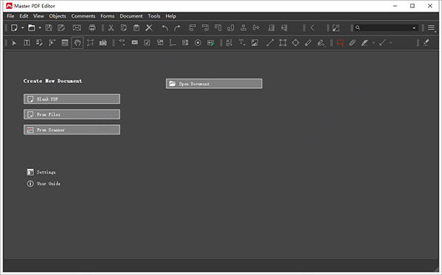Click the Insert Image icon
The width and height of the screenshot is (442, 275).
pyautogui.click(x=255, y=43)
